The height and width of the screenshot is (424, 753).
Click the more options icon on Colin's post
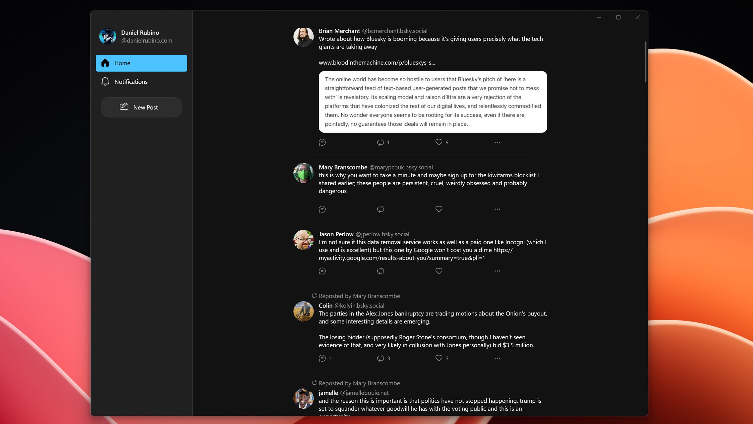[497, 358]
